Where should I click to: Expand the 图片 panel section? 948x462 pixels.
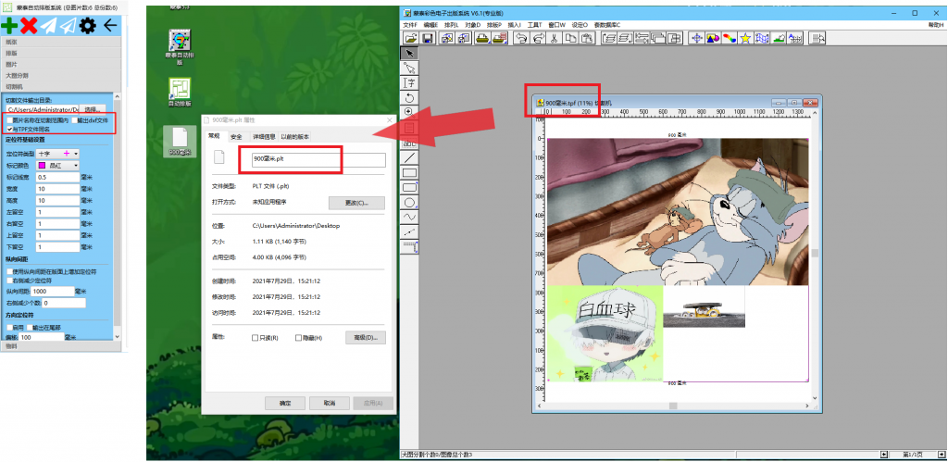coord(60,64)
